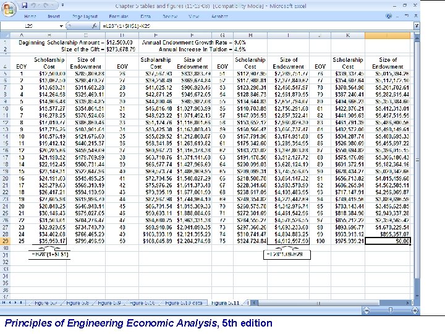Screen dimensions: 445x334
Task: Open the Page Layout ribbon tab
Action: click(x=85, y=17)
